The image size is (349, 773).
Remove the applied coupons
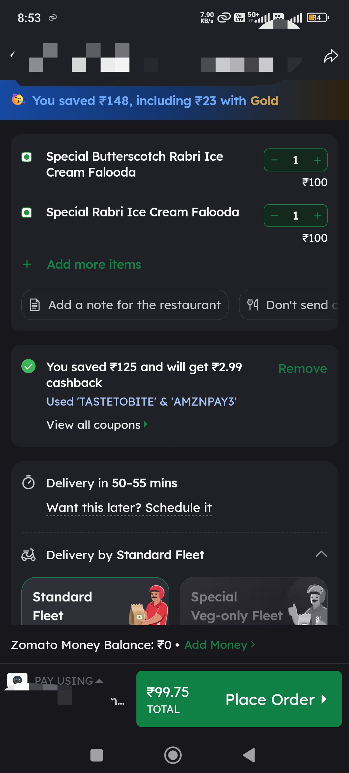302,369
